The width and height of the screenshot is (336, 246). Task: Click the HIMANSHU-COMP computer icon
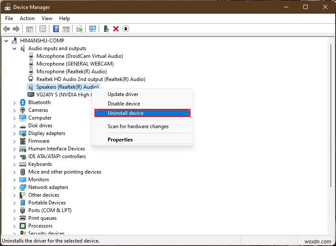14,40
